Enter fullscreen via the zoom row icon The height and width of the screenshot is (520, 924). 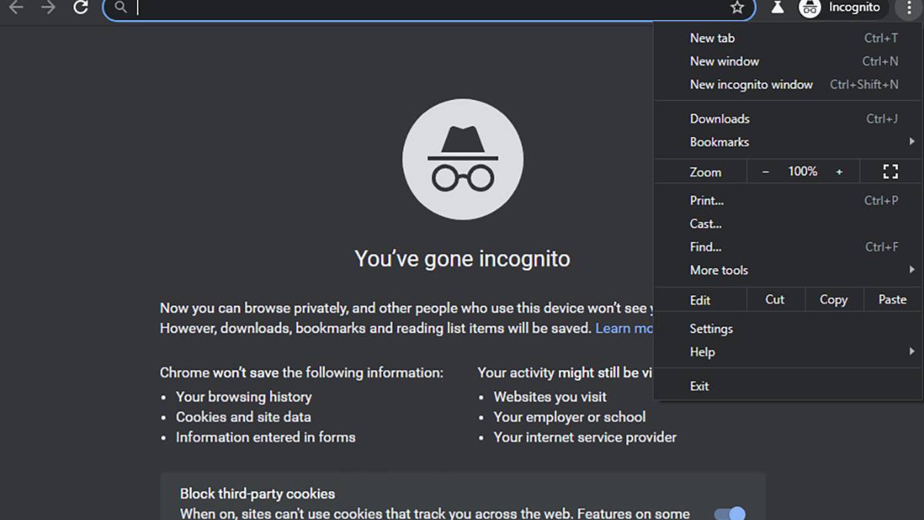click(x=890, y=172)
